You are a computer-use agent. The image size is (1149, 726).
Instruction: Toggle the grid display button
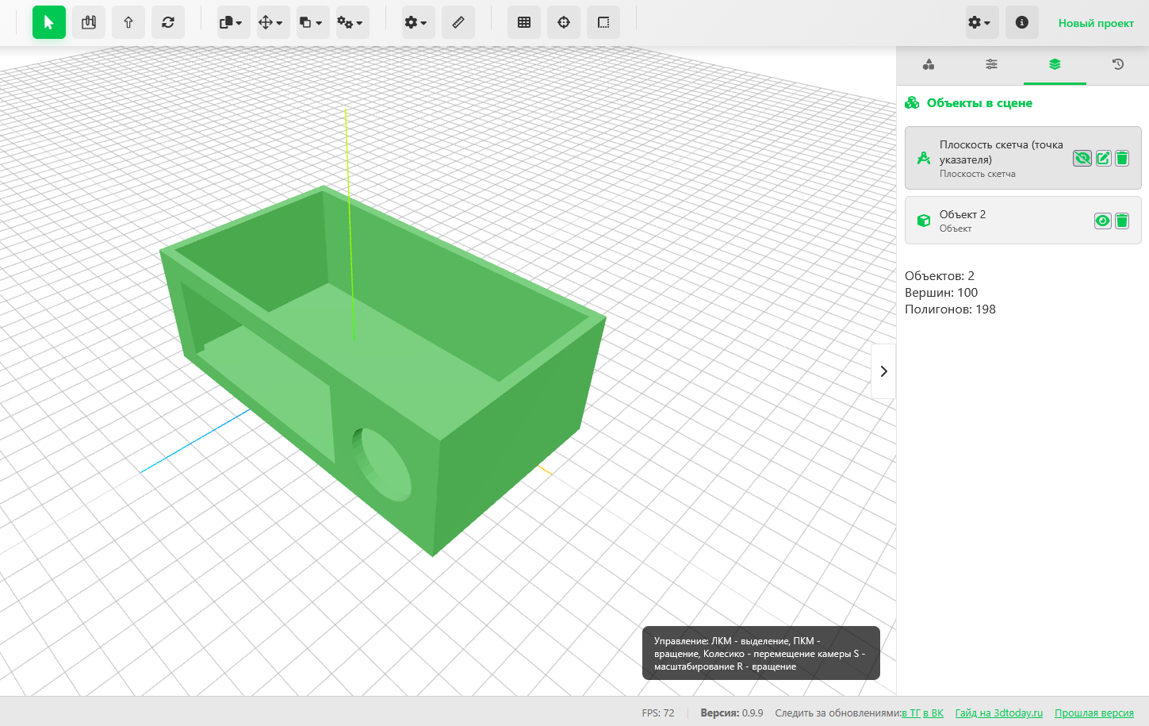(524, 22)
